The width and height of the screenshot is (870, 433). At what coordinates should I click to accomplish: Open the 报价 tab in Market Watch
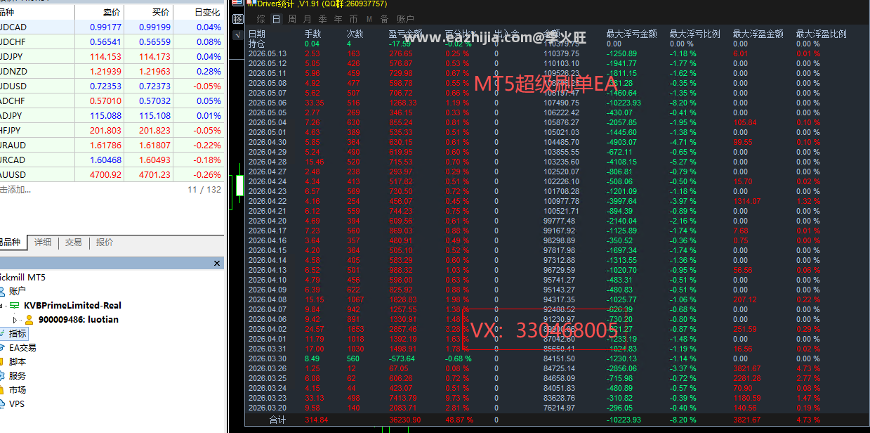tap(105, 243)
